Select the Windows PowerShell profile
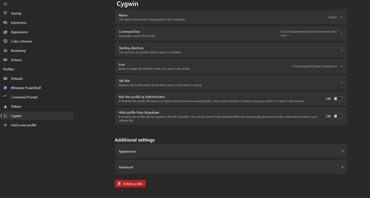370x198 pixels. (x=37, y=88)
